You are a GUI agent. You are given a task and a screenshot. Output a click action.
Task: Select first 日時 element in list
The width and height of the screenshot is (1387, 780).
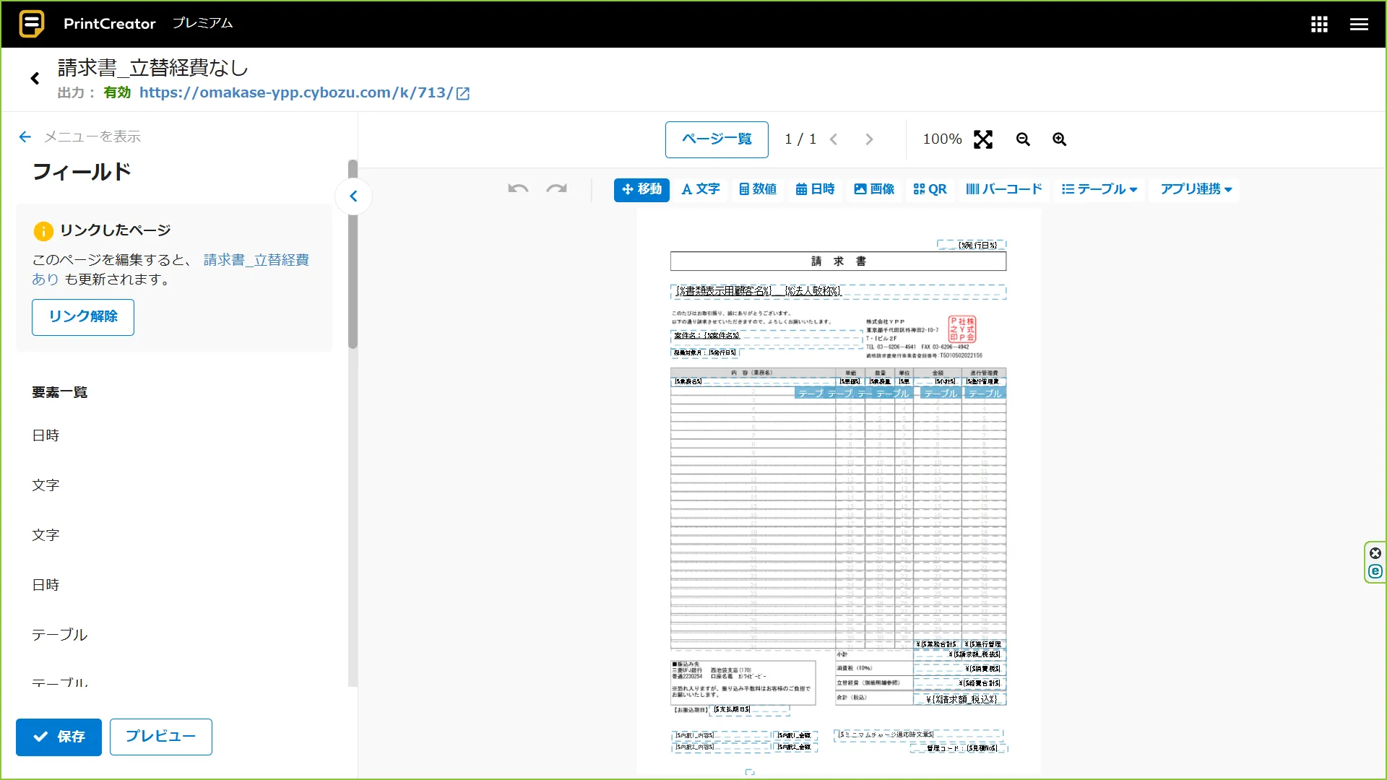click(46, 435)
